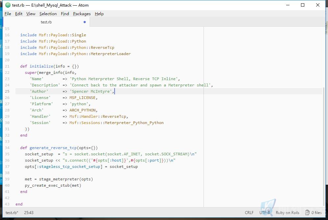This screenshot has width=328, height=220.
Task: Minimize the Atom window
Action: (x=288, y=5)
